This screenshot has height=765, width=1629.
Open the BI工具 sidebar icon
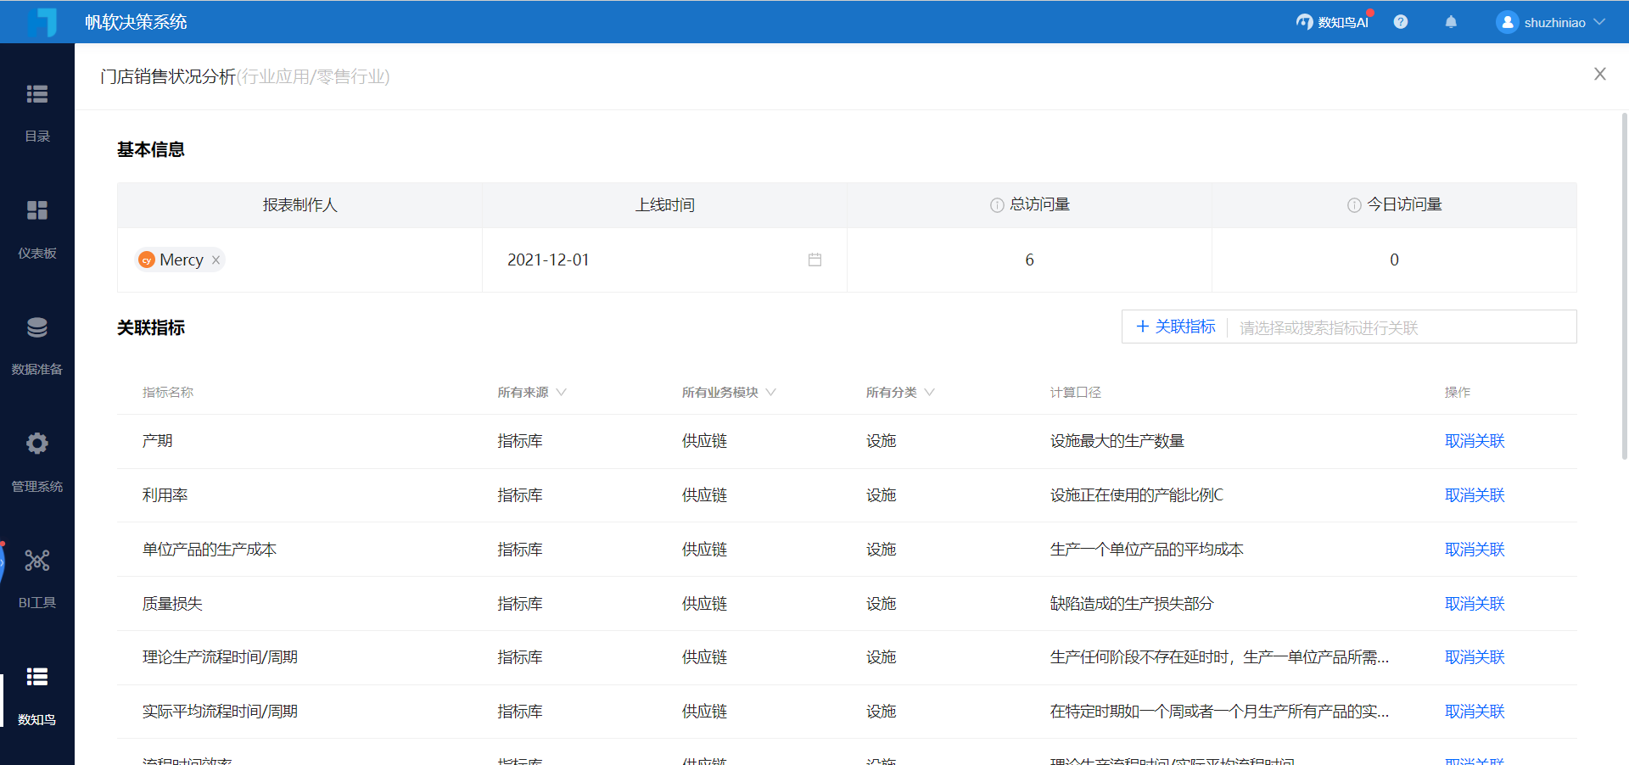click(x=36, y=561)
